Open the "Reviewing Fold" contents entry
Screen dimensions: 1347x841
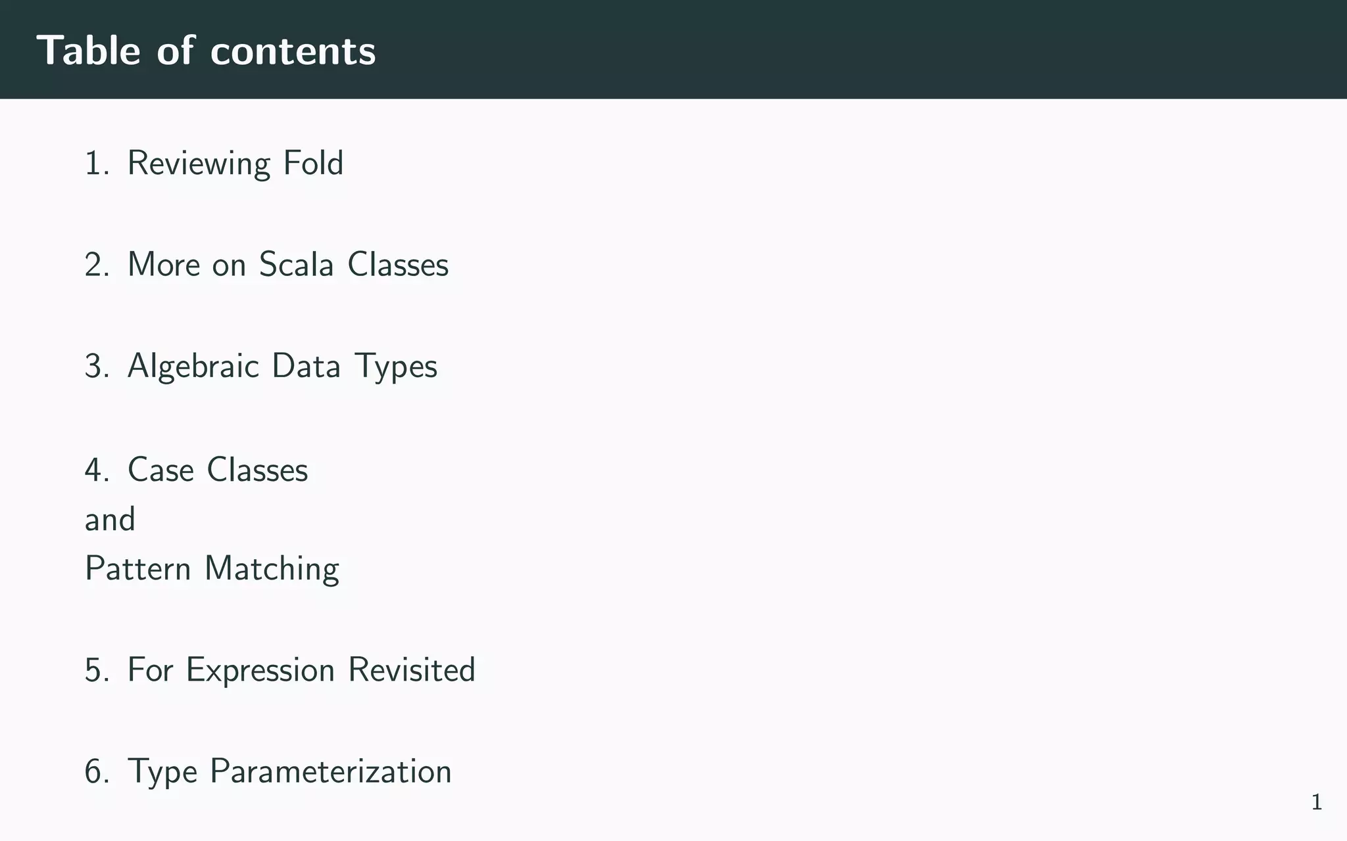pyautogui.click(x=235, y=164)
